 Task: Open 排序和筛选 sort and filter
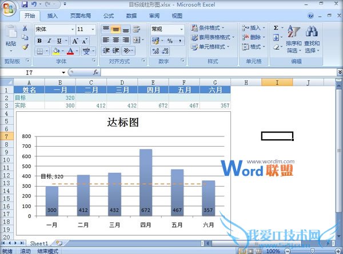click(294, 39)
